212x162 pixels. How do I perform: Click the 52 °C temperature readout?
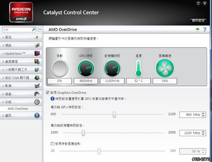click(139, 81)
